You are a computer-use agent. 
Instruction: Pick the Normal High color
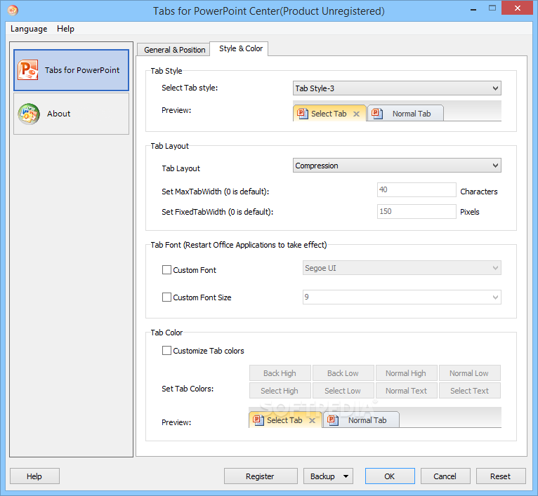pyautogui.click(x=406, y=373)
